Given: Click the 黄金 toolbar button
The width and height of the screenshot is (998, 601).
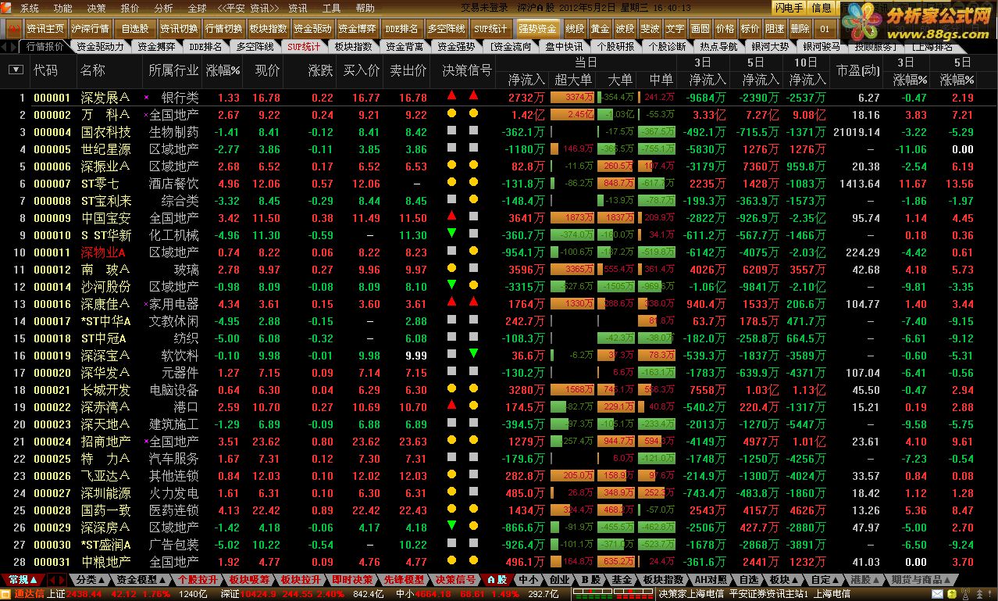Looking at the screenshot, I should click(600, 29).
